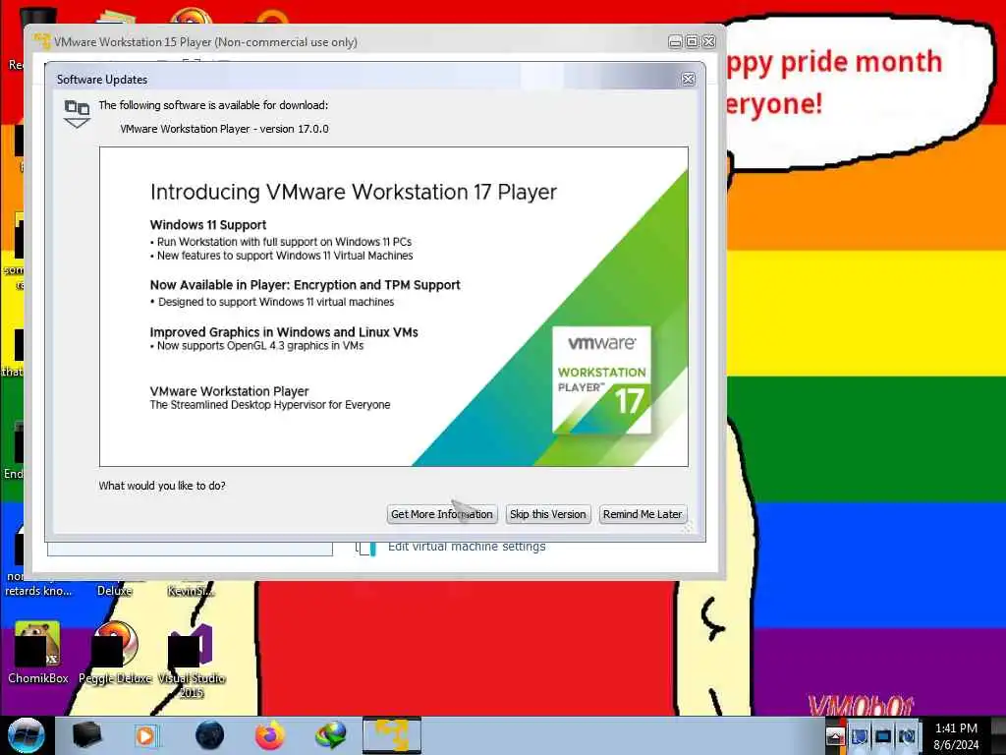
Task: Select the Peggle Deluxe desktop shortcut
Action: (x=116, y=653)
